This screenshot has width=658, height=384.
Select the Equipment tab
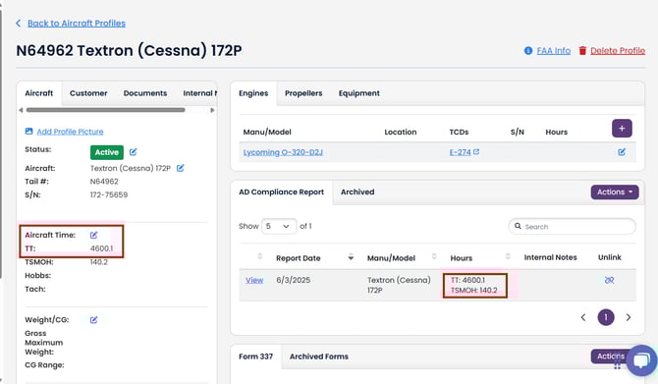(359, 93)
